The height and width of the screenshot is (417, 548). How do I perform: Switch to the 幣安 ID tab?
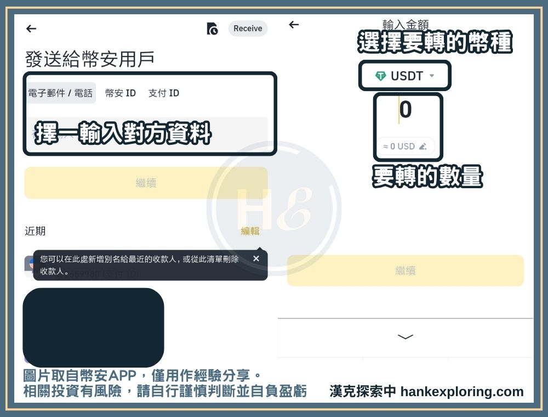[x=120, y=93]
